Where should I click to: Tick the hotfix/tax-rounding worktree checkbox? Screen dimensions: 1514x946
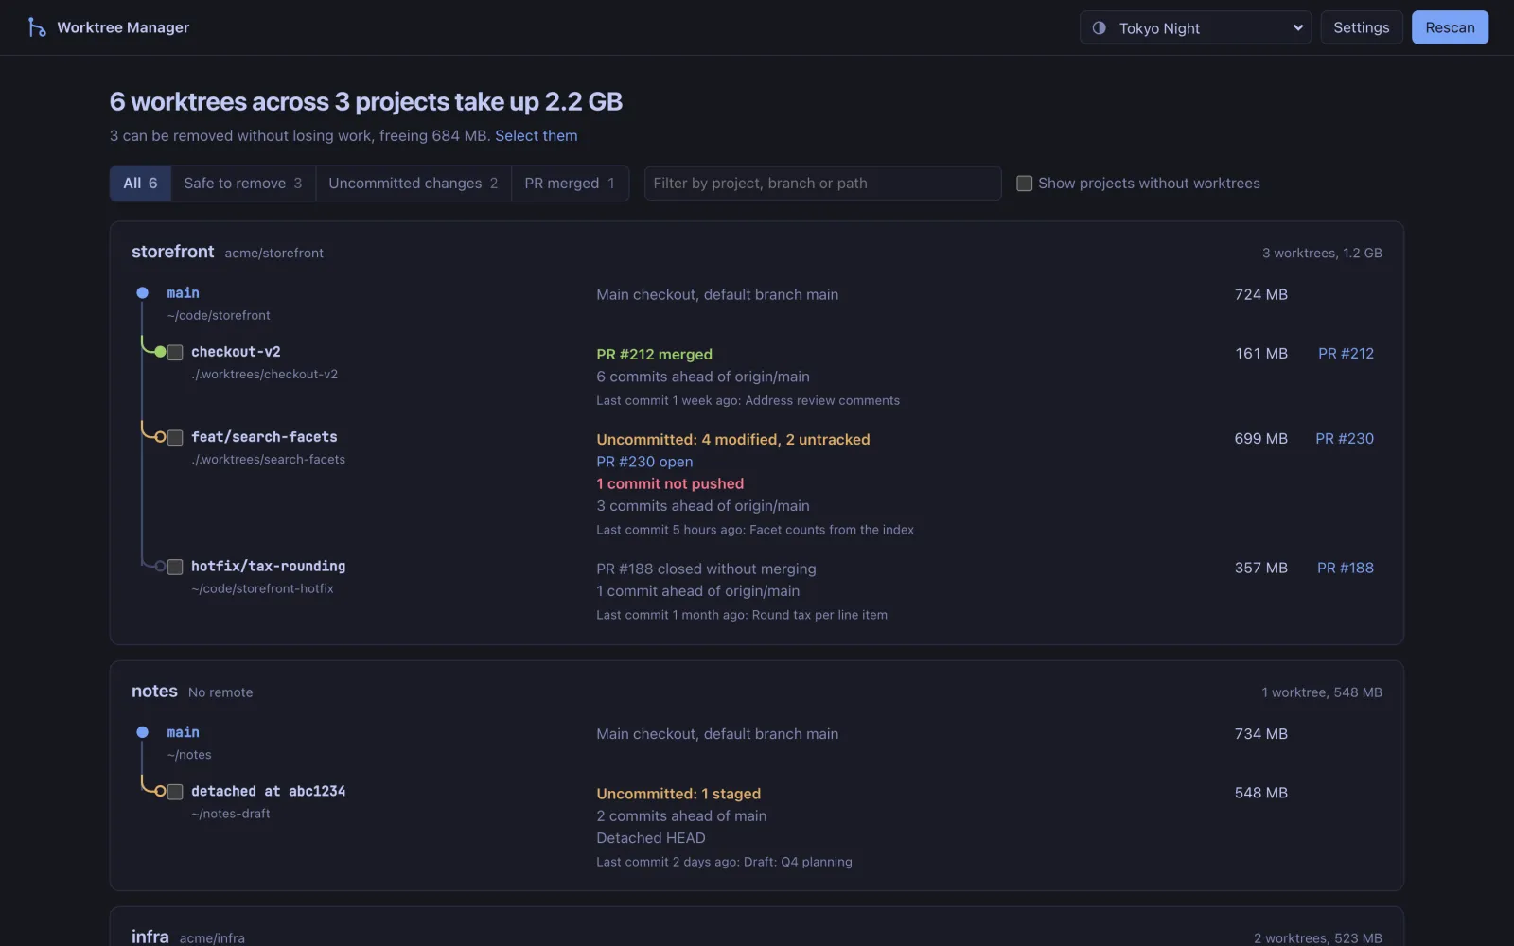pyautogui.click(x=175, y=567)
